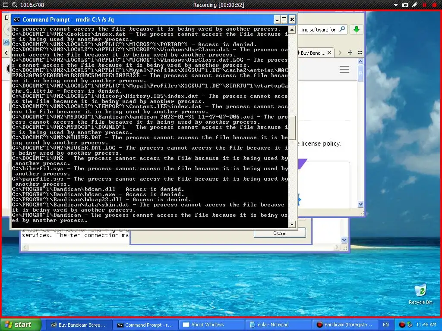Viewport: 442px width, 331px height.
Task: Click the network tray icon beside the clock
Action: pyautogui.click(x=410, y=325)
